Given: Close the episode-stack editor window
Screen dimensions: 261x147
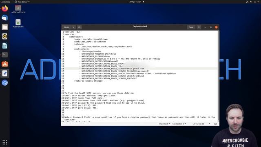Looking at the screenshot, I should pyautogui.click(x=216, y=27).
